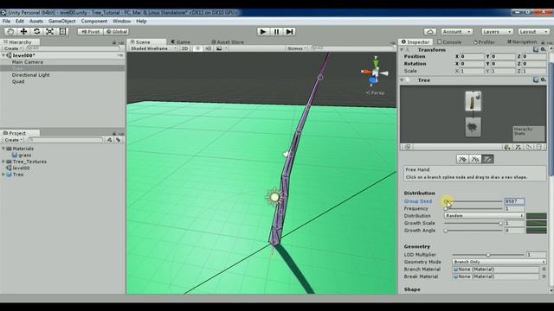This screenshot has width=554, height=311.
Task: Switch to the Game tab
Action: (x=181, y=42)
